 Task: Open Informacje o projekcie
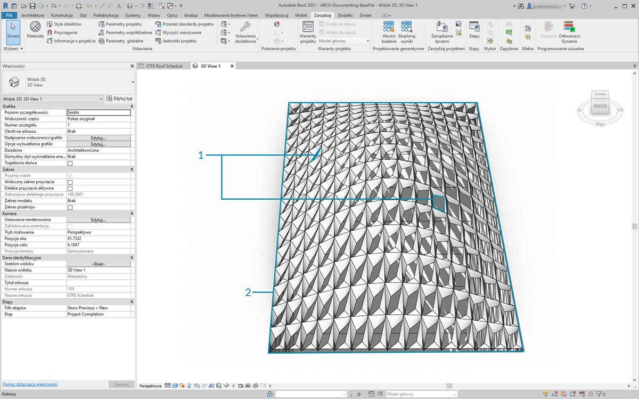[x=71, y=40]
